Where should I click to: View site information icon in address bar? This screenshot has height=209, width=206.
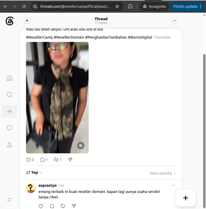(35, 7)
